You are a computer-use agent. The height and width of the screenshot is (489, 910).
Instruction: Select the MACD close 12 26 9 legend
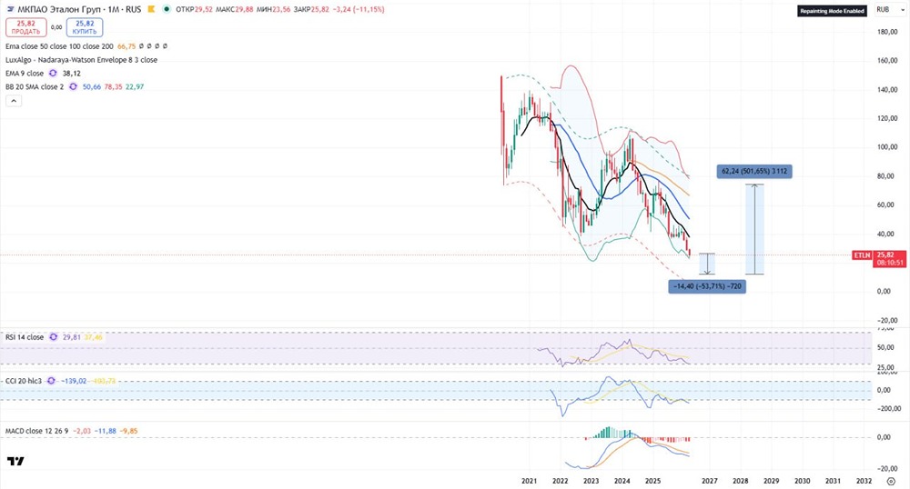(36, 431)
